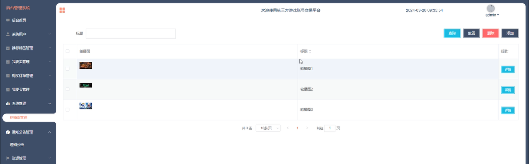Image resolution: width=529 pixels, height=164 pixels.
Task: Click the 资源管理 flag icon
Action: pos(8,158)
